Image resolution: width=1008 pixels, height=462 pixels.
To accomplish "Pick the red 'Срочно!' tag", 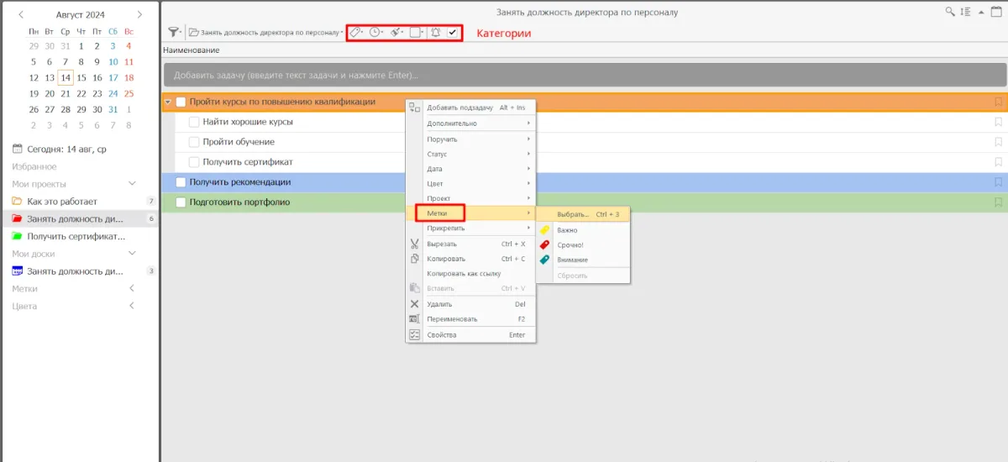I will coord(570,245).
